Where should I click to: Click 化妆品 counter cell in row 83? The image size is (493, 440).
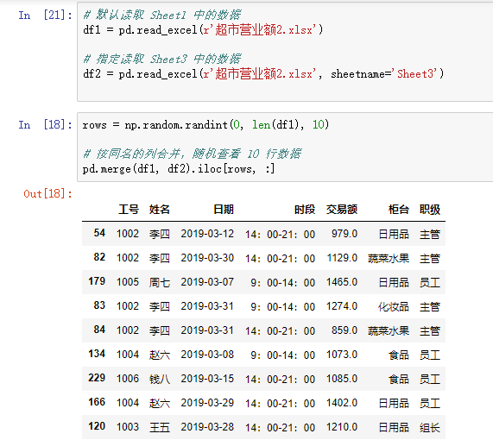click(394, 306)
